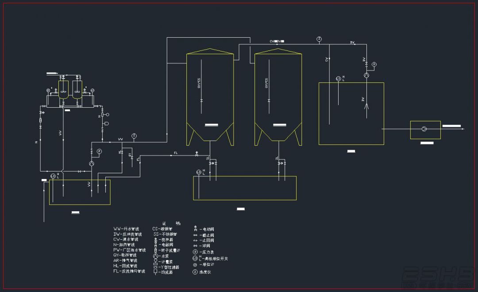Select the motorized valve on the FL pipeline

coord(197,154)
